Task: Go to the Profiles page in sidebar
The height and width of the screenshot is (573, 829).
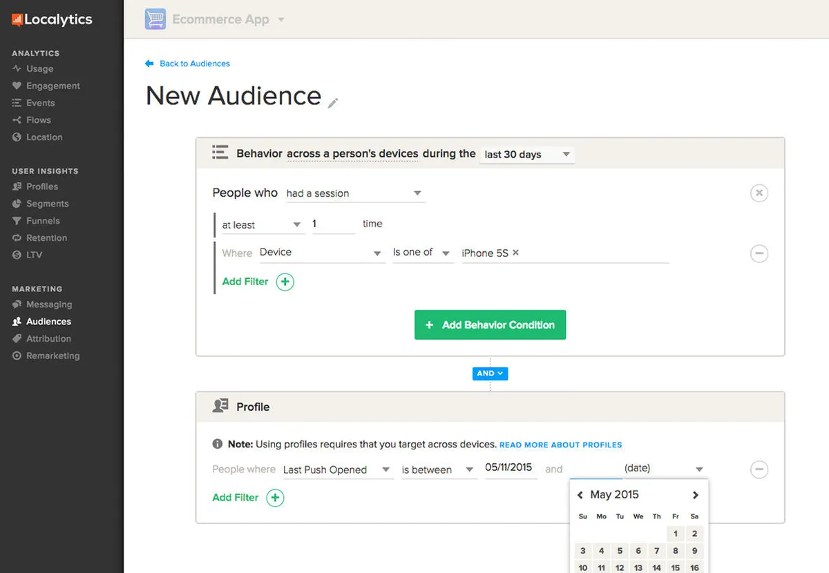Action: tap(42, 186)
